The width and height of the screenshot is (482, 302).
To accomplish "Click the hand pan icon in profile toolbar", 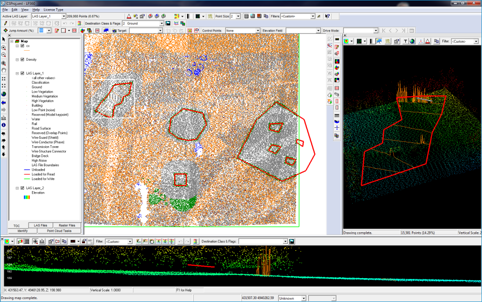I will [x=152, y=241].
